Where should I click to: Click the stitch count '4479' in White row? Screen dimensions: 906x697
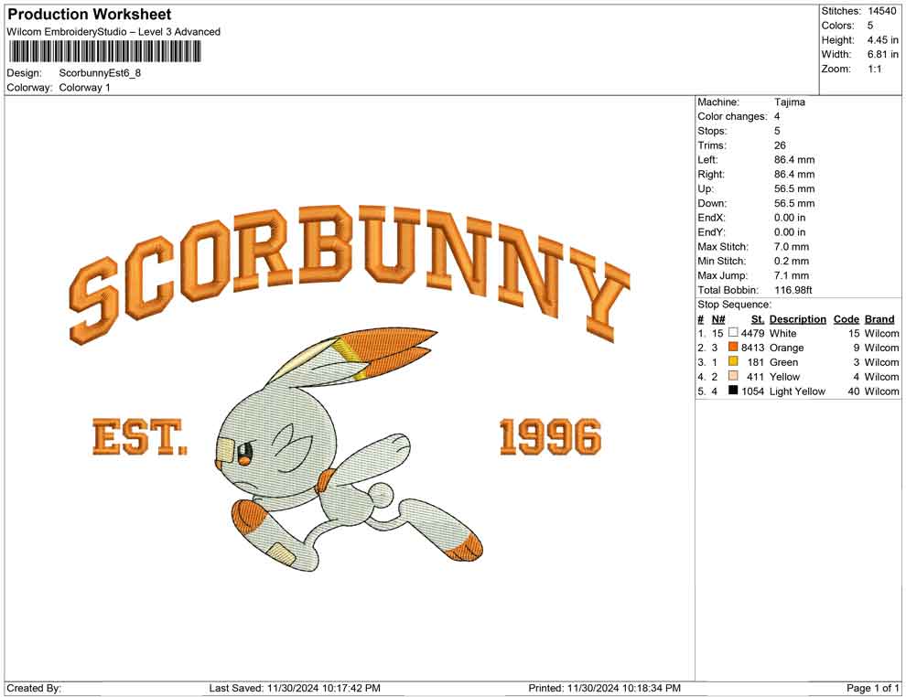coord(753,333)
